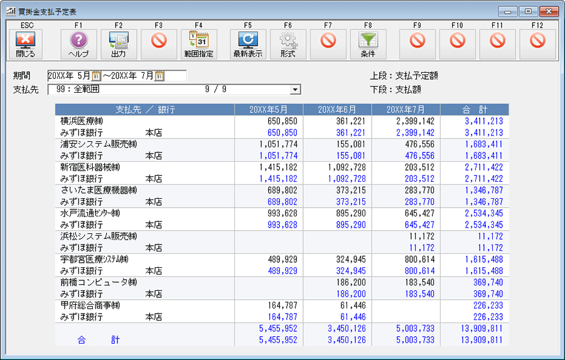Click upper row total 3,411,213 for 横浜医療
This screenshot has width=565, height=360.
[x=484, y=121]
